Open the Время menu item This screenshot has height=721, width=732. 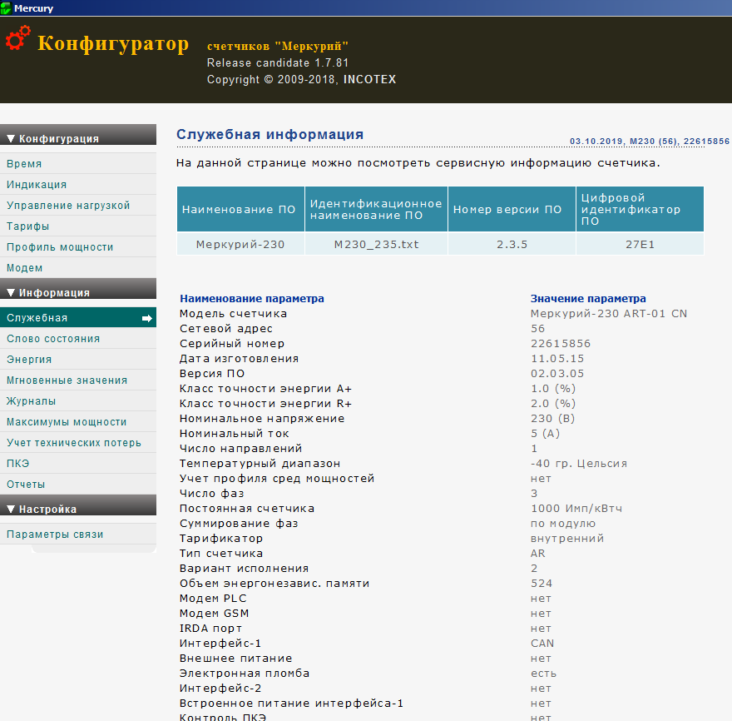pos(78,163)
